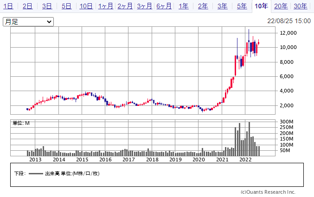
Task: Click the 22/08/25 15:00 timestamp
Action: [x=289, y=21]
